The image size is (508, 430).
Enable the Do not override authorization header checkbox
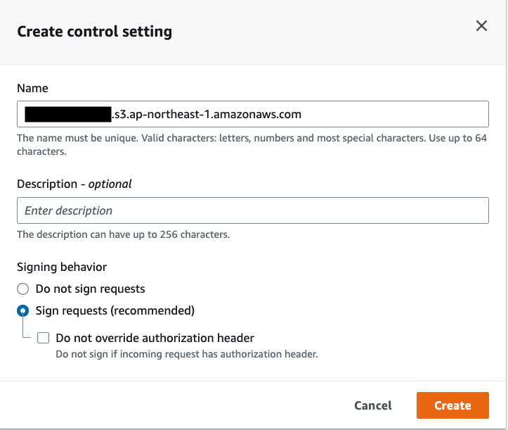click(44, 338)
